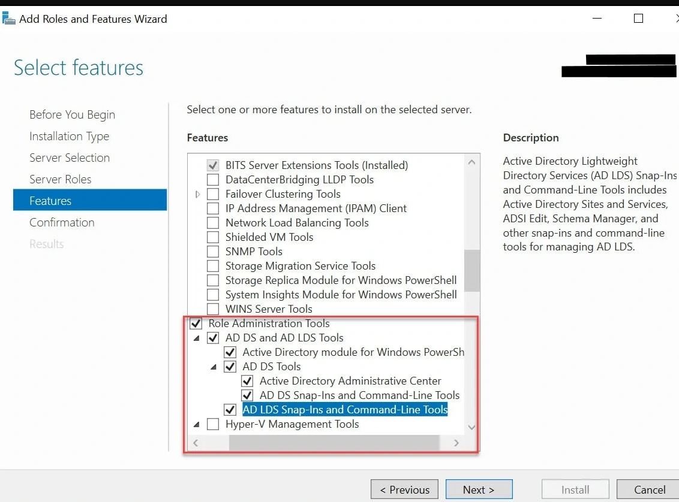
Task: Uncheck the AD DS and AD LDS Tools checkbox
Action: coord(212,338)
